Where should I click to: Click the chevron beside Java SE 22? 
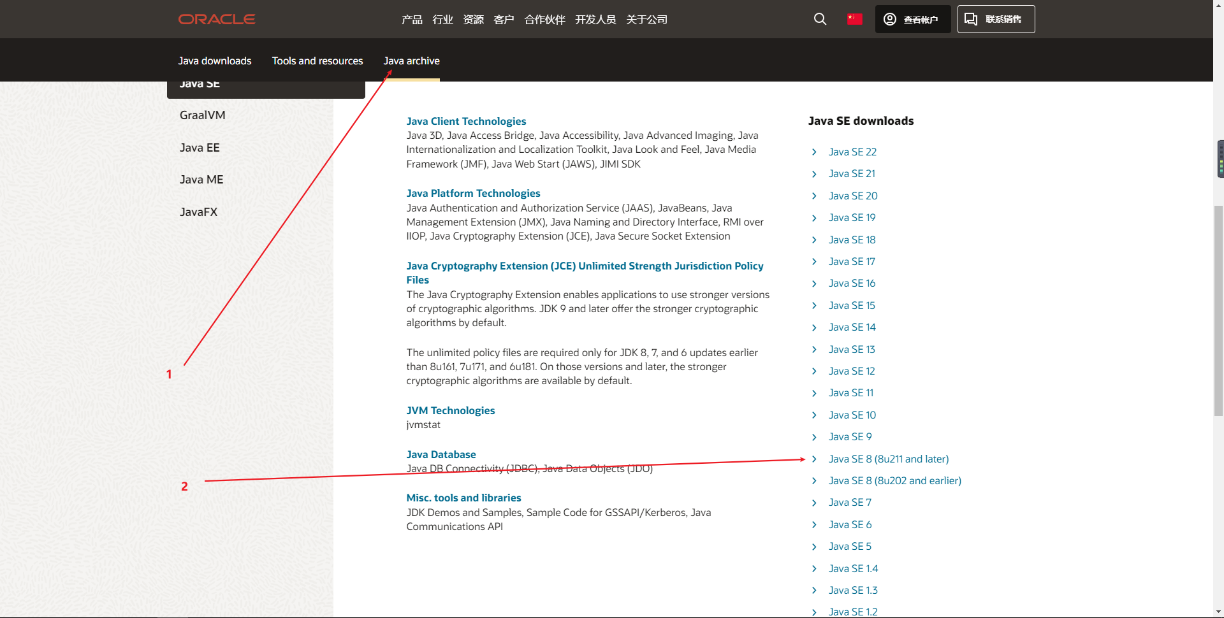click(x=814, y=152)
